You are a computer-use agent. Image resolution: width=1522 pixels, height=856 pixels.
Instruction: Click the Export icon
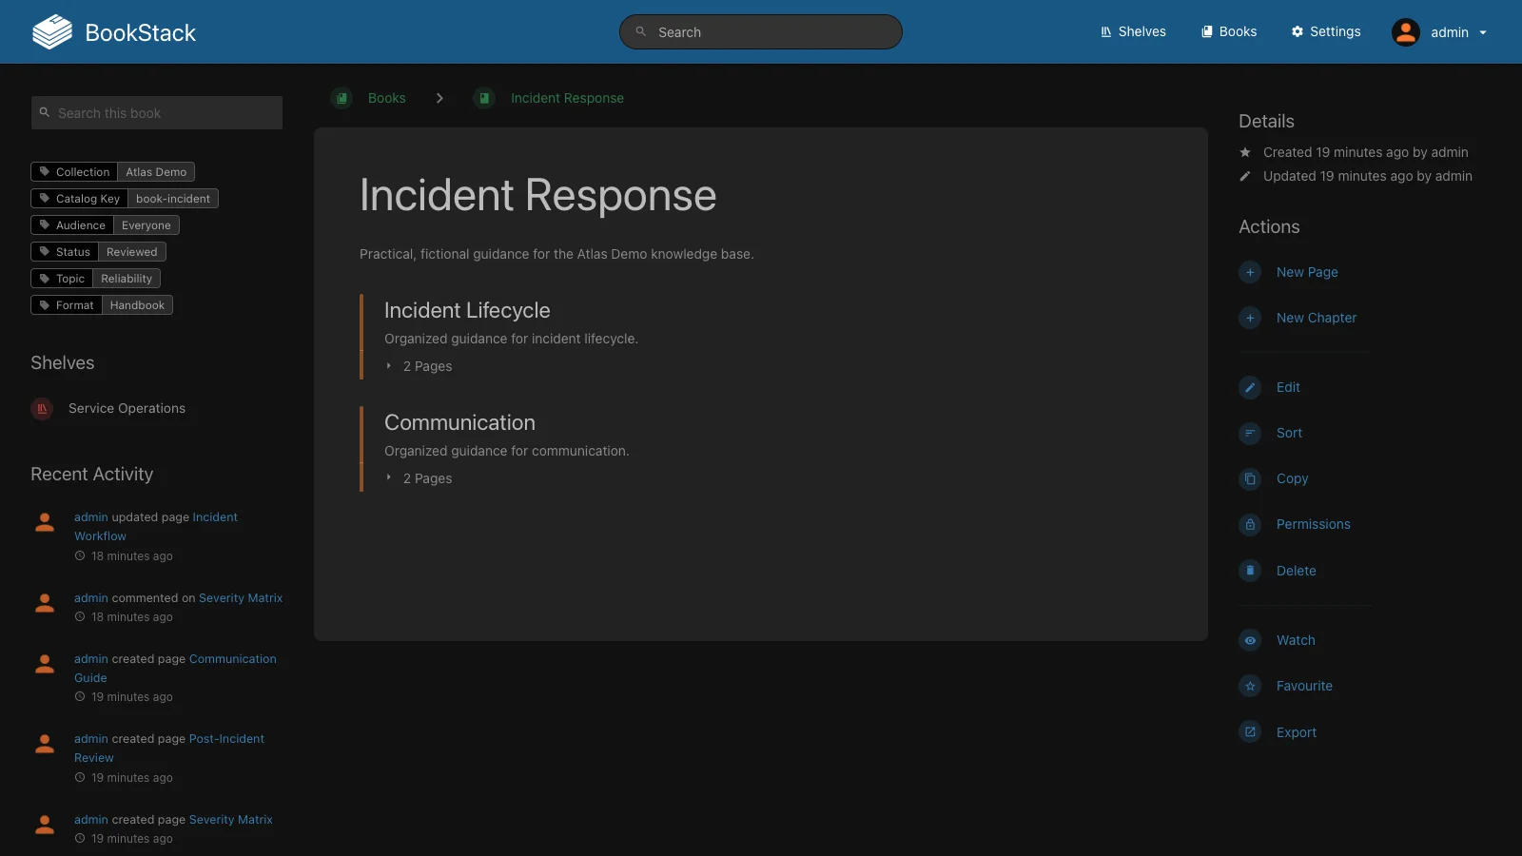click(x=1250, y=731)
